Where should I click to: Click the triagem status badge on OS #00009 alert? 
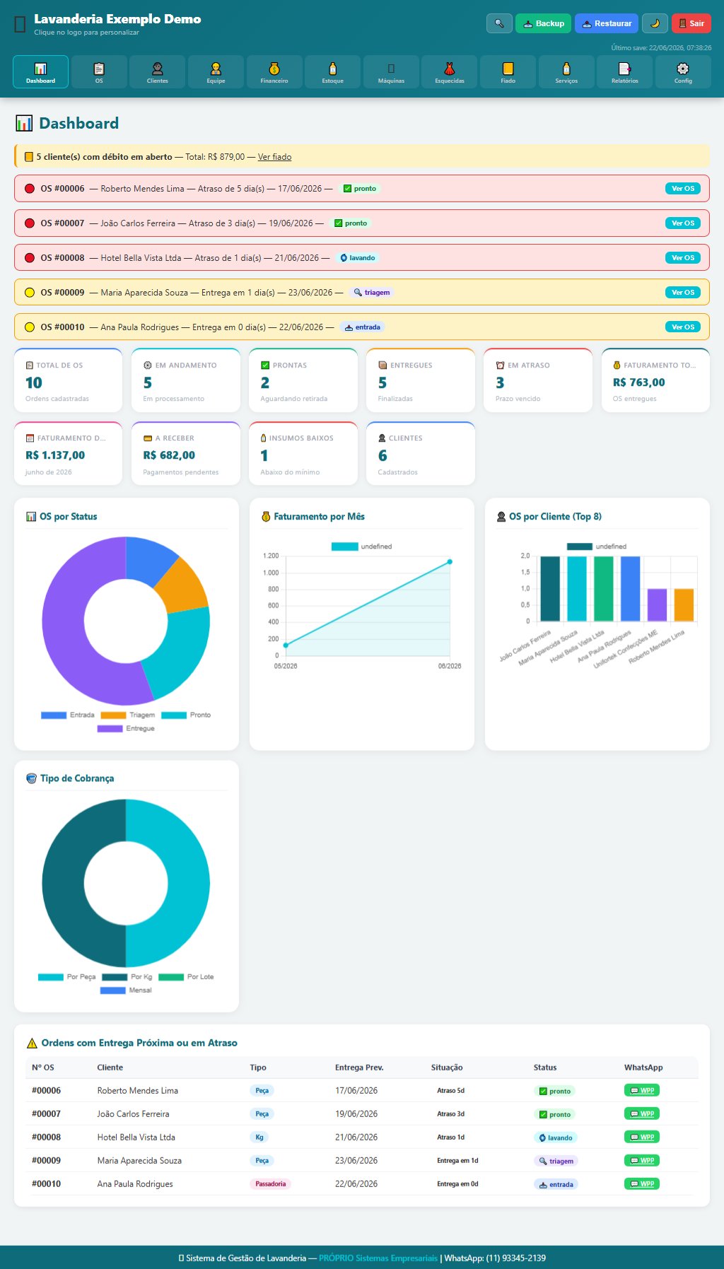tap(371, 293)
